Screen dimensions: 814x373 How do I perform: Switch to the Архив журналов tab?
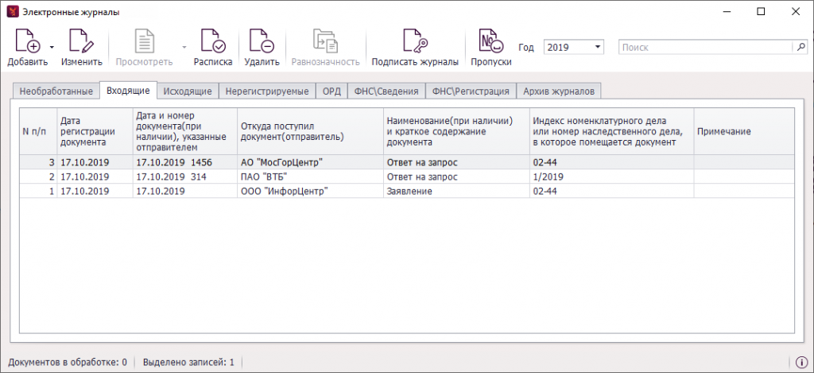pyautogui.click(x=560, y=91)
